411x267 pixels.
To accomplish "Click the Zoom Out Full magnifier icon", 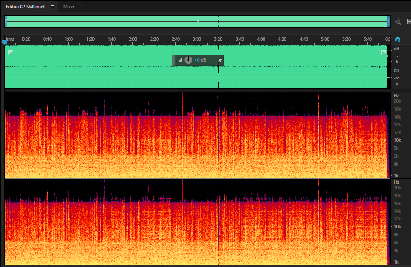I will (x=399, y=22).
